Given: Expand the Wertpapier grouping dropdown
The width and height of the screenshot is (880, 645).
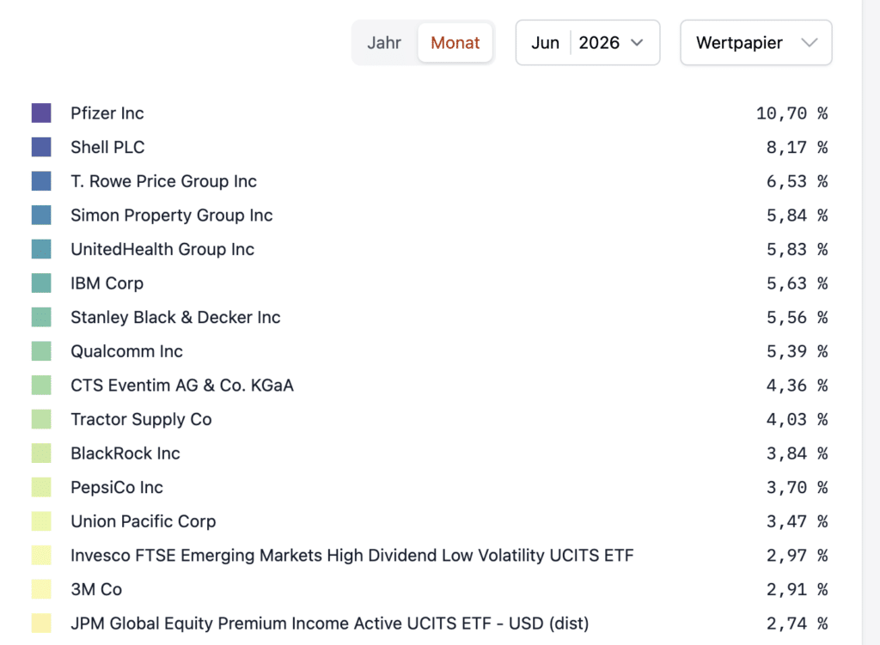Looking at the screenshot, I should (x=756, y=43).
